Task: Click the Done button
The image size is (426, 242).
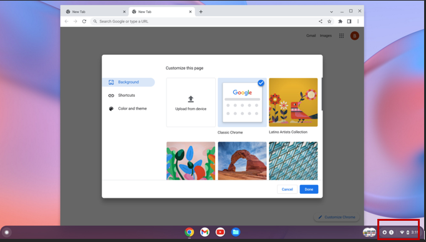Action: (x=309, y=190)
